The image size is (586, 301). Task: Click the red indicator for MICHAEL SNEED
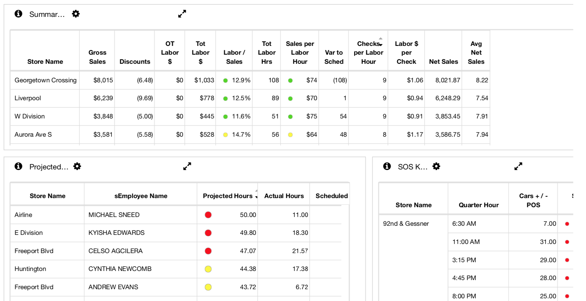(208, 215)
